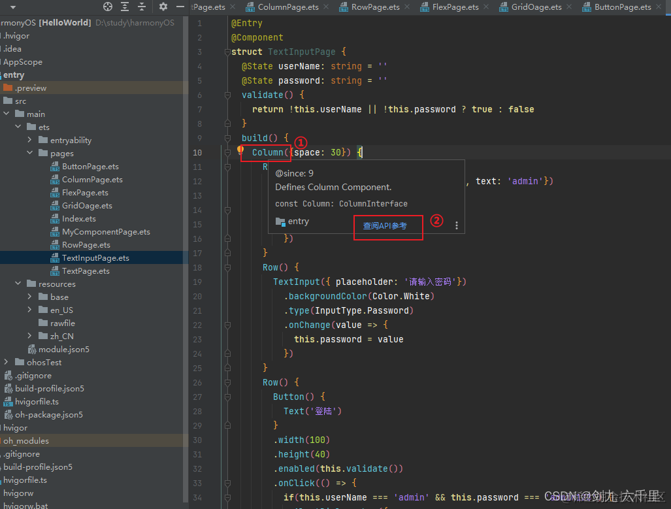Screen dimensions: 671x509
Task: Fold the onChange block at line 22
Action: click(x=227, y=325)
